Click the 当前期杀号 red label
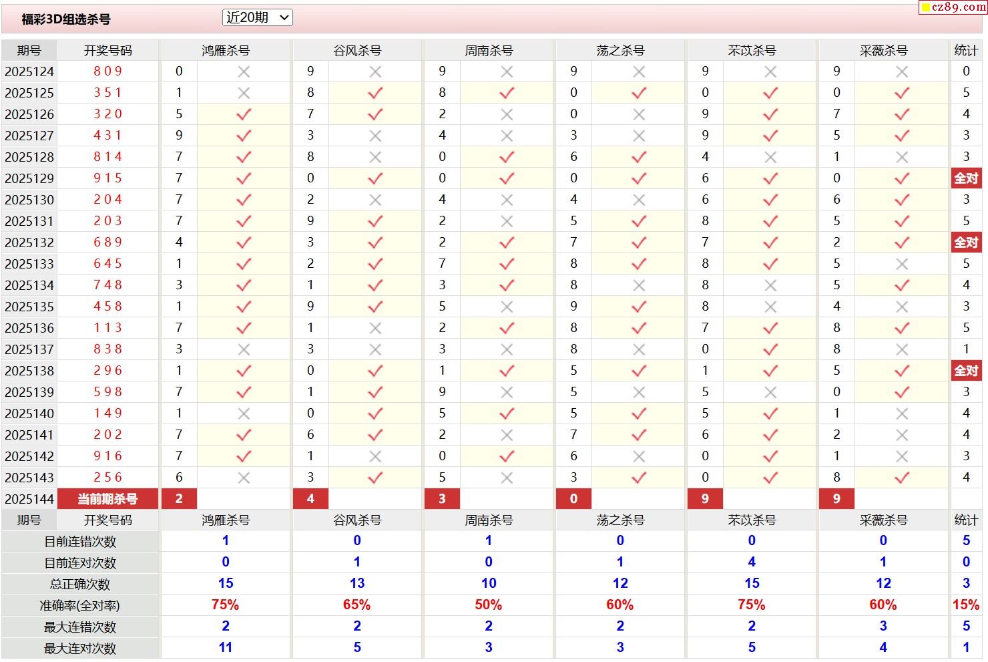988x662 pixels. (x=108, y=499)
